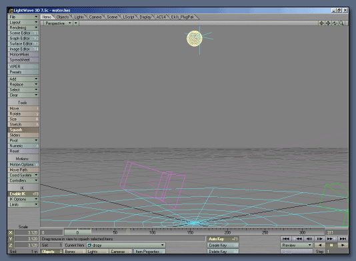This screenshot has height=261, width=356.
Task: Open the Perspective view dropdown
Action: pyautogui.click(x=59, y=23)
